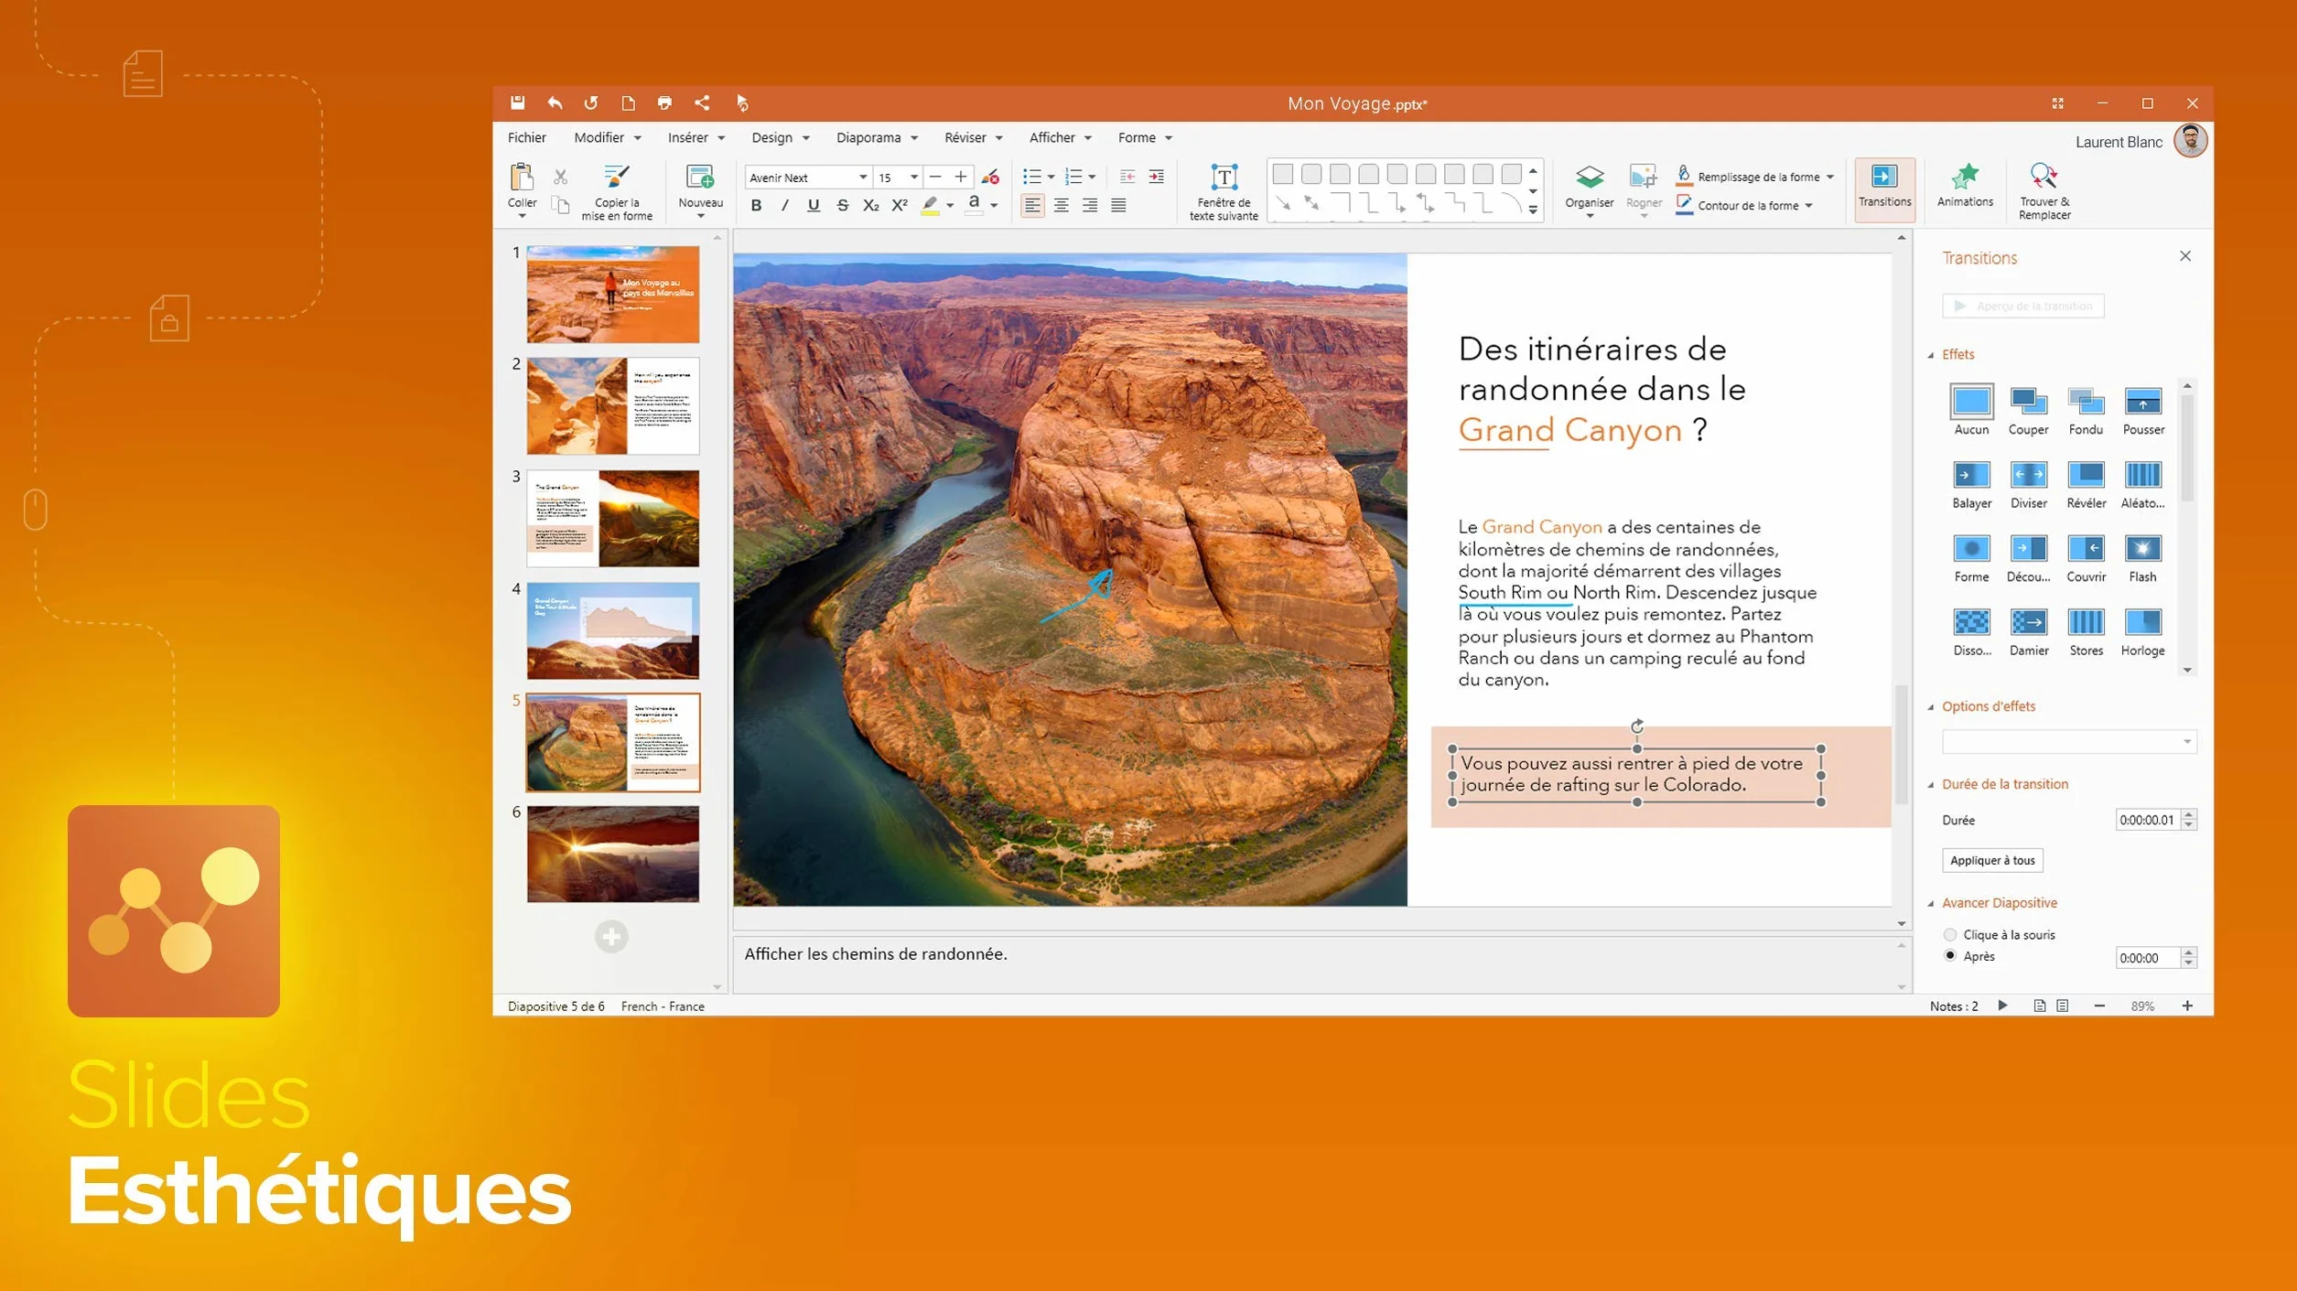This screenshot has width=2297, height=1291.
Task: Select the Fondu transition effect
Action: [2086, 411]
